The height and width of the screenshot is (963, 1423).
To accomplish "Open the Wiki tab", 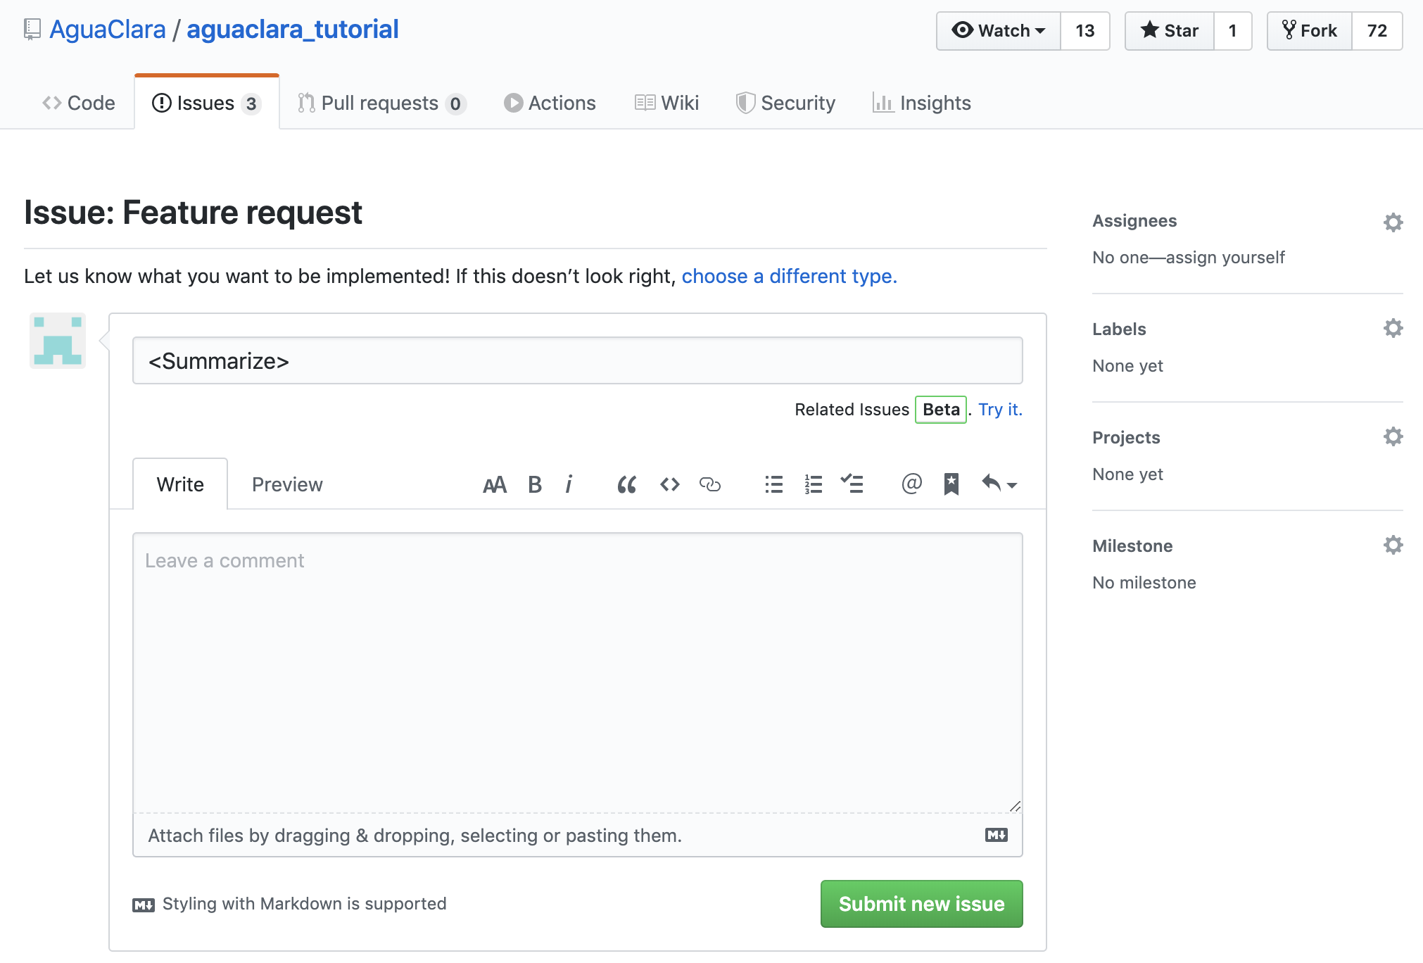I will click(x=666, y=103).
